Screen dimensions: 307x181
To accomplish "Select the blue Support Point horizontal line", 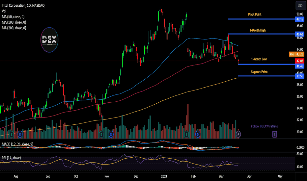I will click(266, 76).
